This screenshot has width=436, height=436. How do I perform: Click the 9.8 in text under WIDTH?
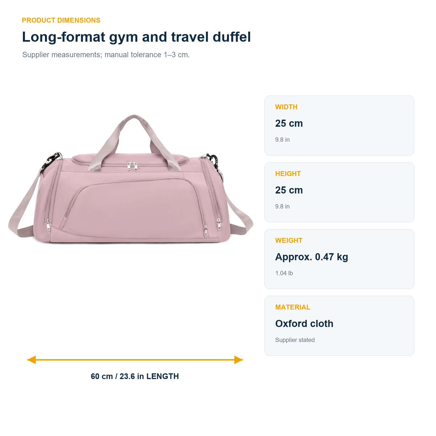coord(282,140)
